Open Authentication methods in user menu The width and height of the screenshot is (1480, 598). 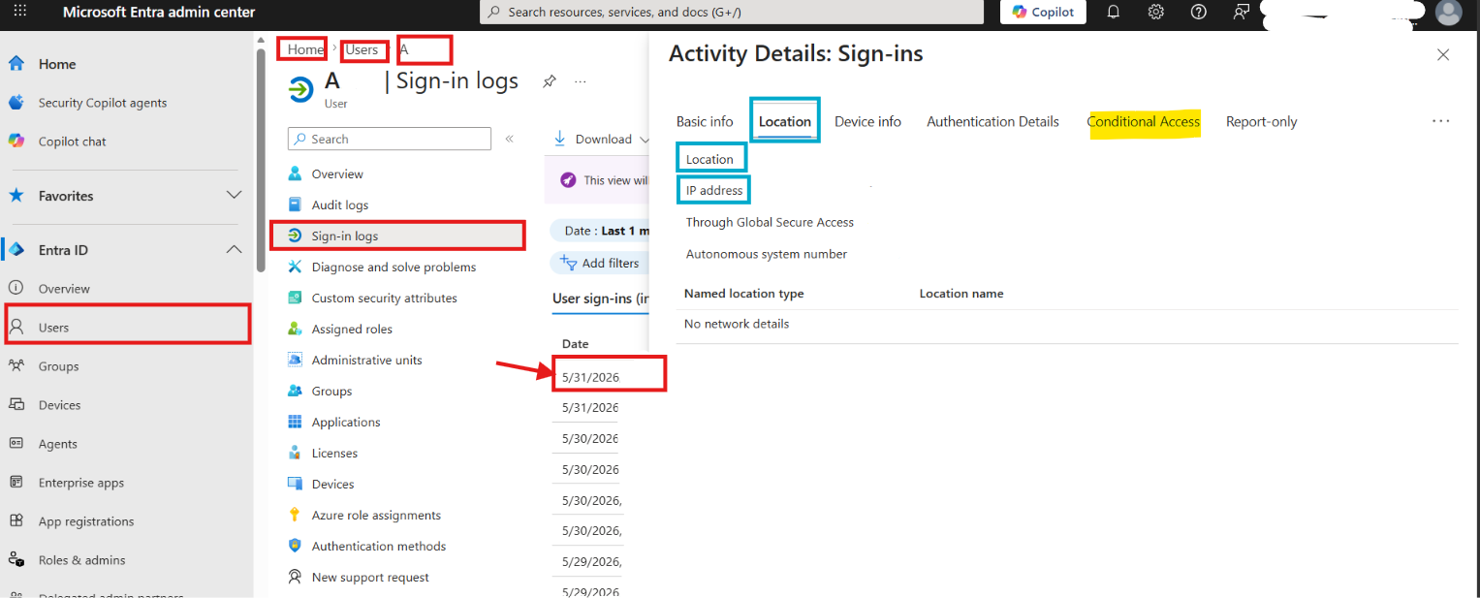[378, 547]
